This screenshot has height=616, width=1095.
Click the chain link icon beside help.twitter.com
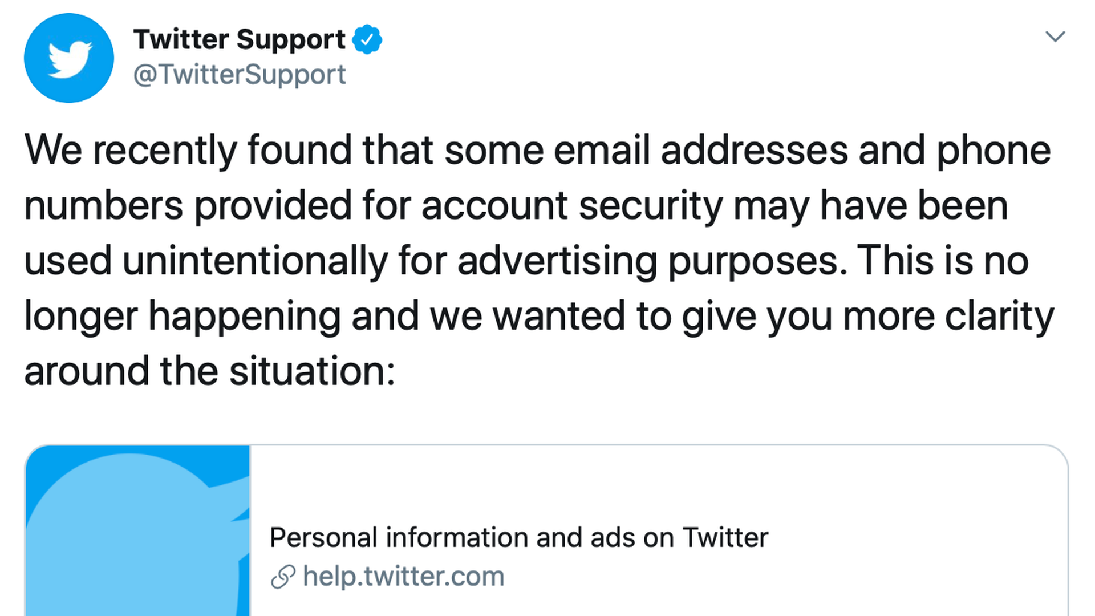[x=283, y=577]
